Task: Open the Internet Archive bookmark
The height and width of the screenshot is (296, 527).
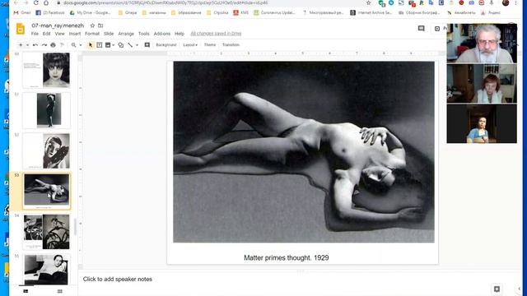Action: (371, 13)
